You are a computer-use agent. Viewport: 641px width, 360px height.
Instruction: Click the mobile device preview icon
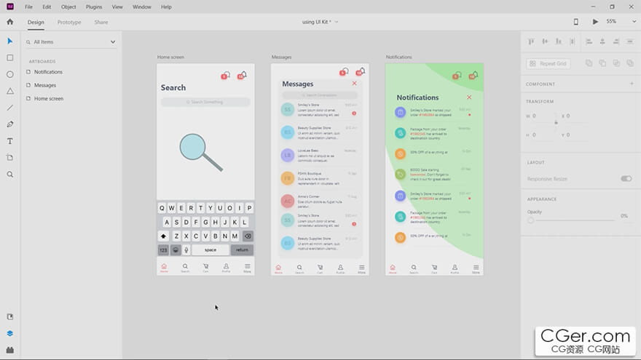[x=575, y=22]
